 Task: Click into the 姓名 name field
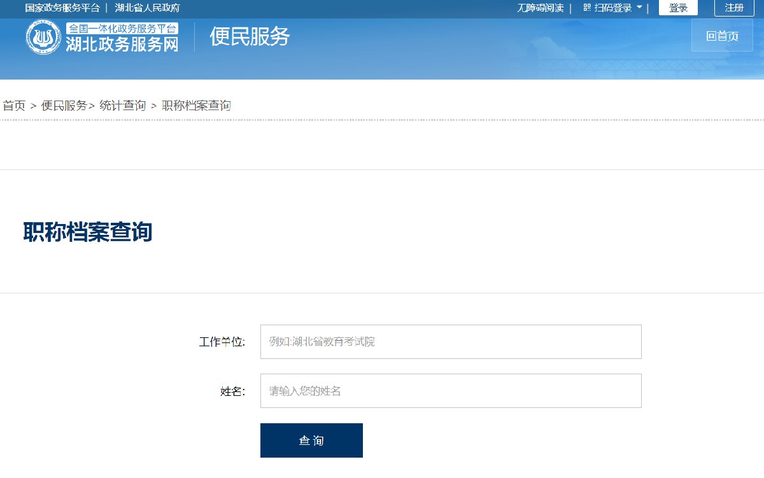click(450, 391)
